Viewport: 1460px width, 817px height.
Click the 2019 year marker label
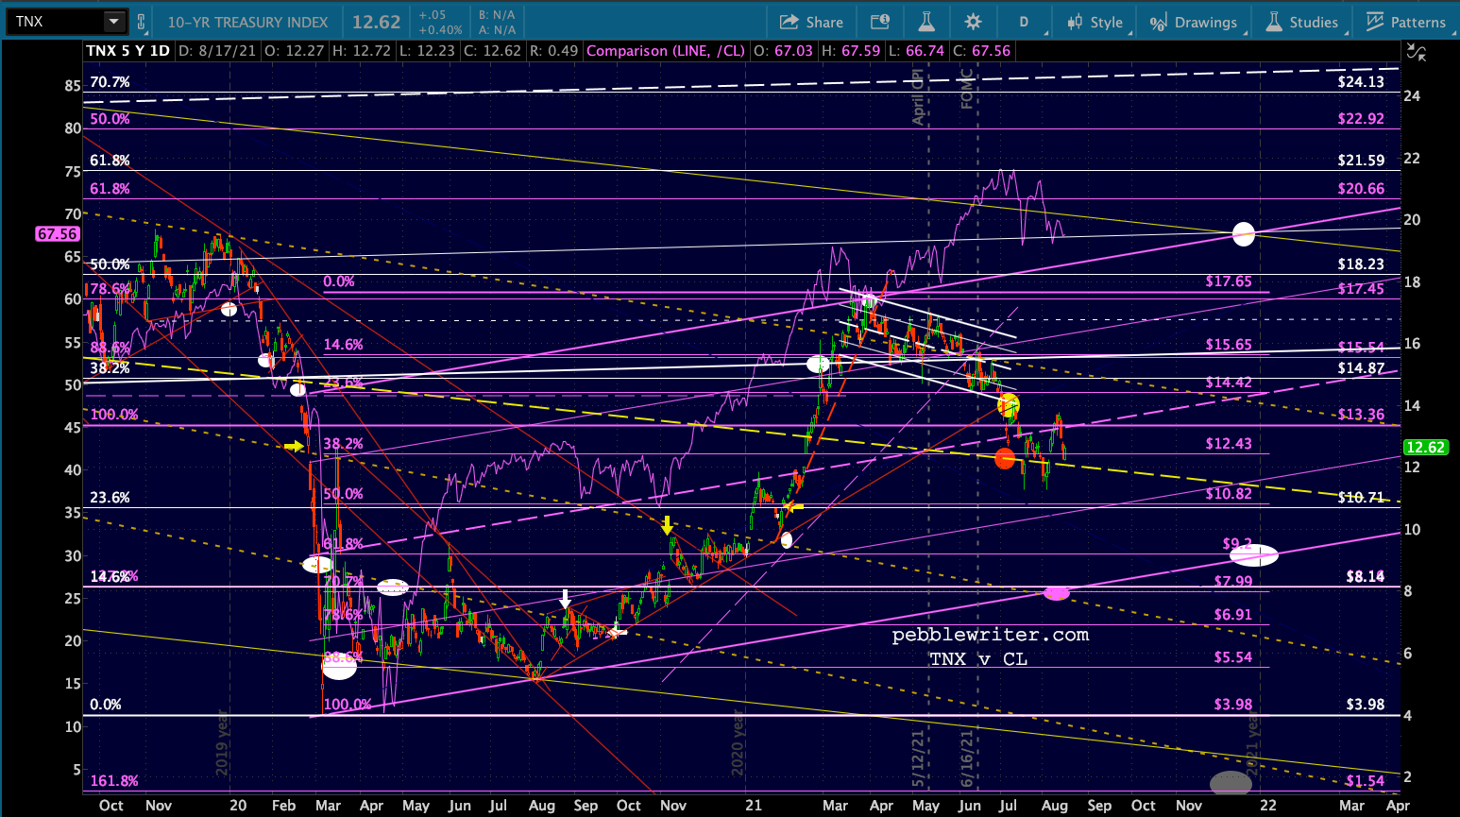click(223, 742)
